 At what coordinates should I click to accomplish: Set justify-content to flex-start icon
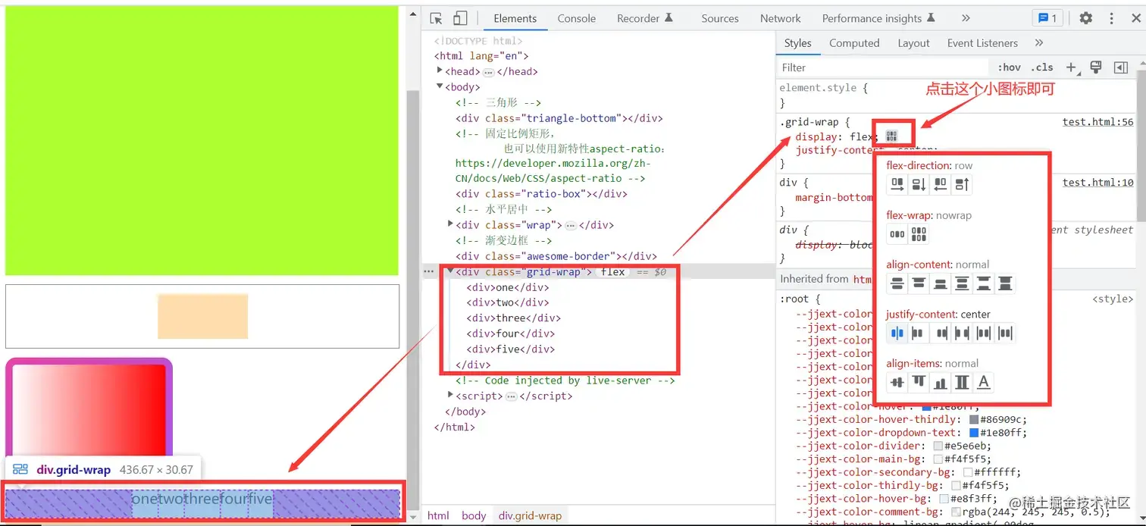[x=919, y=333]
